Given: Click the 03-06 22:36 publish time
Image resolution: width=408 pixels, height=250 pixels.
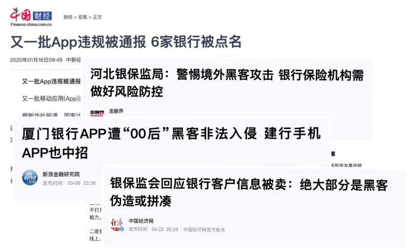Looking at the screenshot, I should 81,183.
